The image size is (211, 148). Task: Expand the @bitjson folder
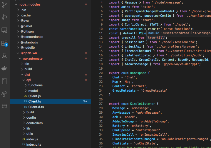pos(51,31)
